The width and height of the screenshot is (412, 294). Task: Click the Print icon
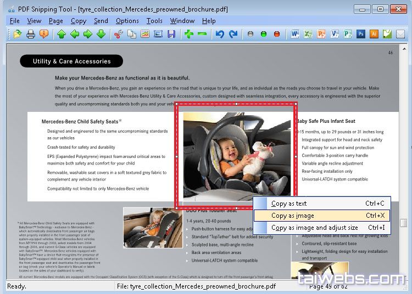30,34
